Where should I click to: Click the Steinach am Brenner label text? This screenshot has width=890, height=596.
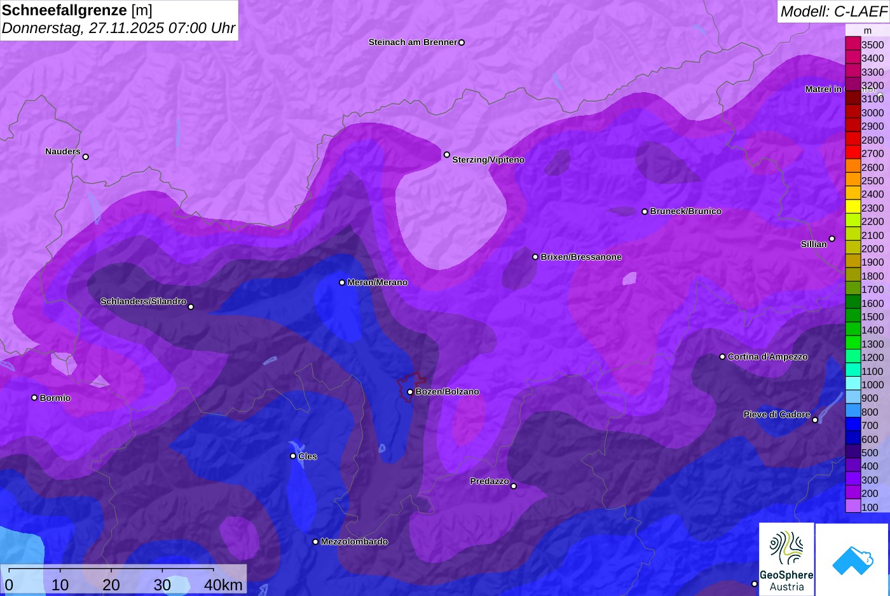413,43
